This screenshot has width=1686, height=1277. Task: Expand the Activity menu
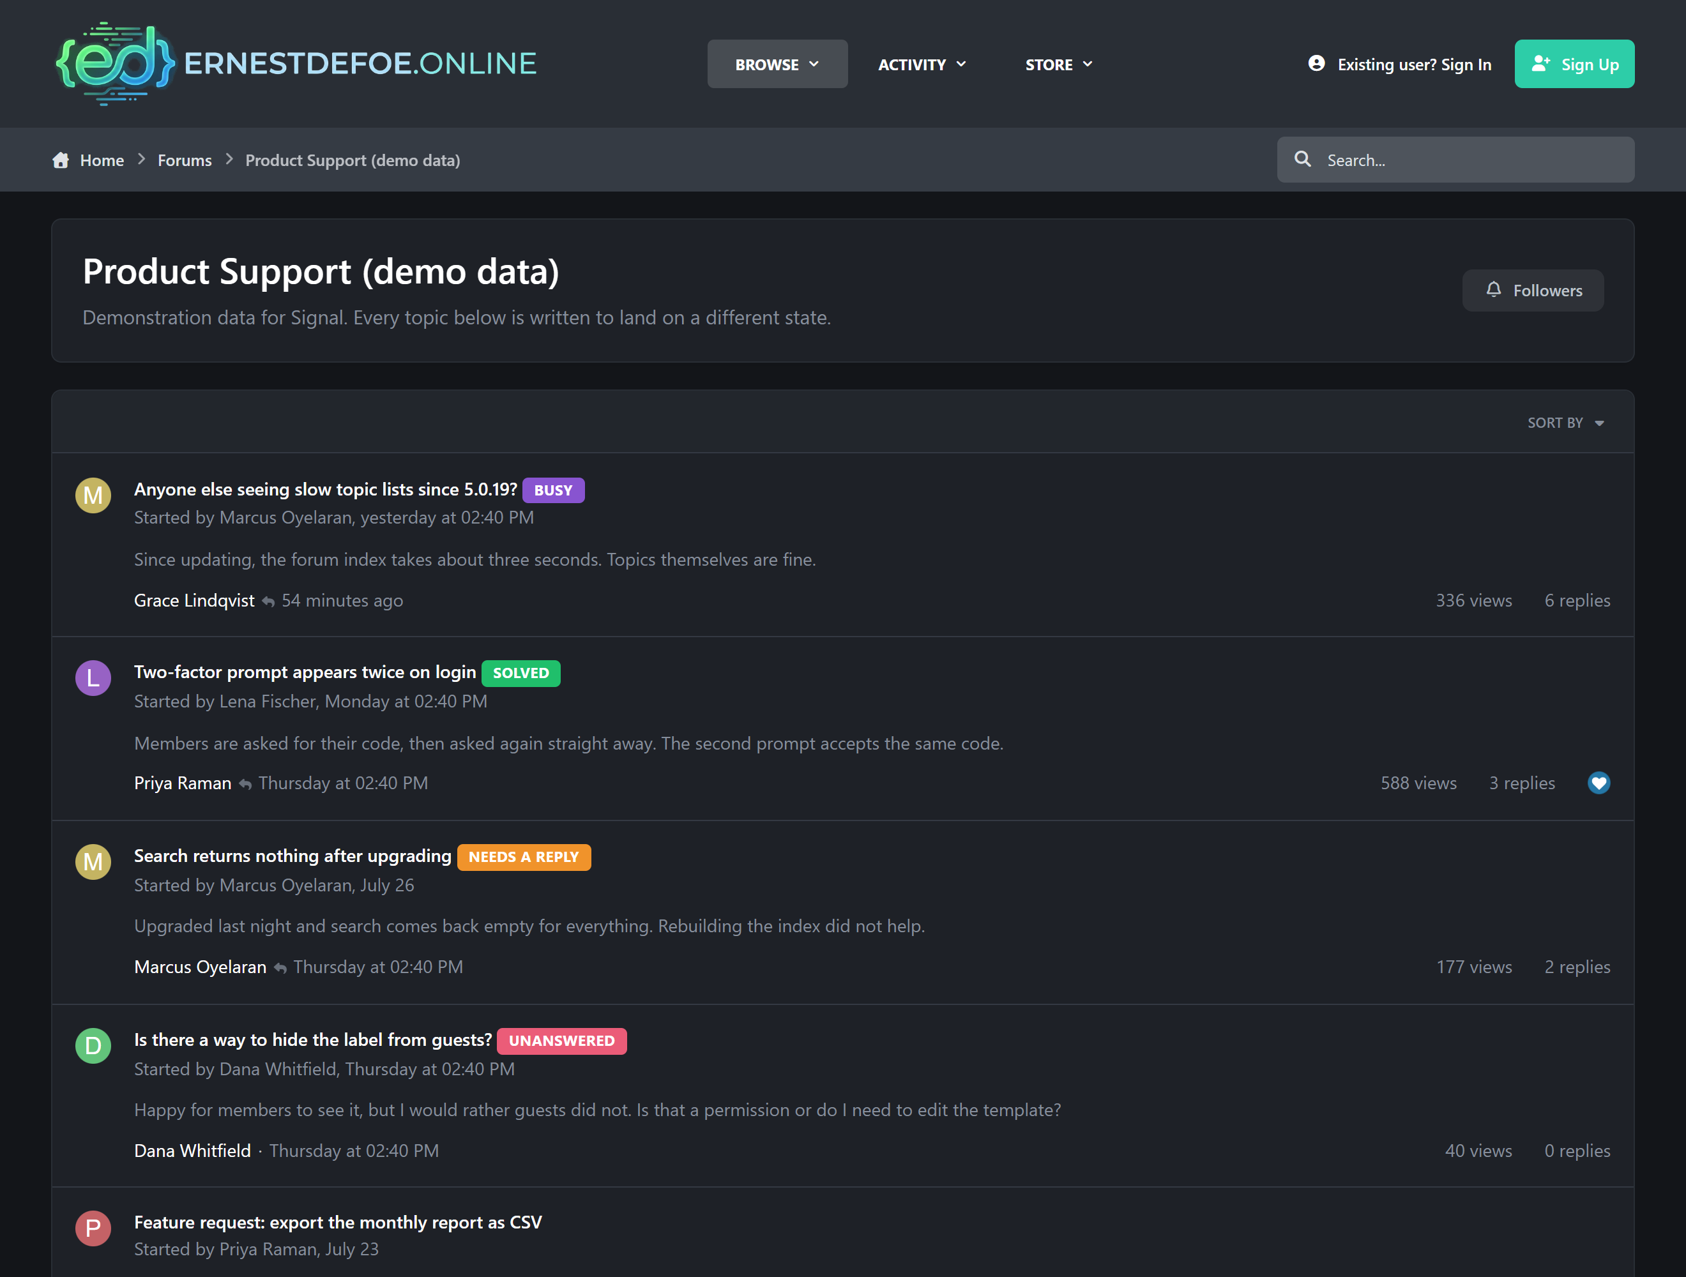point(922,64)
